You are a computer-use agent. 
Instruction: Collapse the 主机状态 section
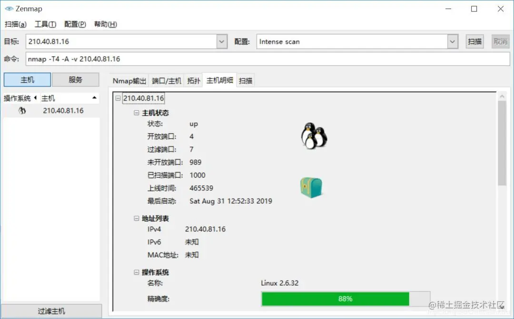point(137,113)
